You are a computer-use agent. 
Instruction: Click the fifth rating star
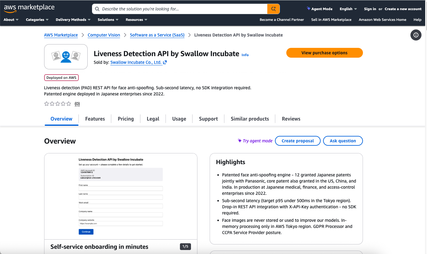[69, 104]
